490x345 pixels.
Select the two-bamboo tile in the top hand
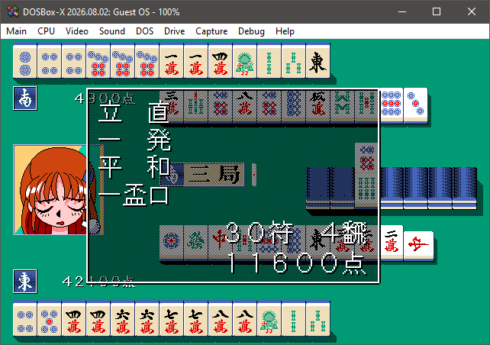[269, 61]
